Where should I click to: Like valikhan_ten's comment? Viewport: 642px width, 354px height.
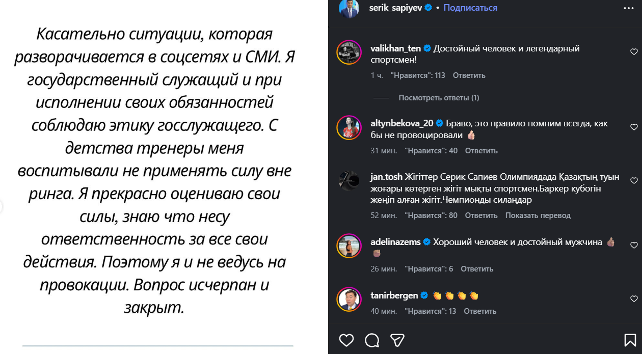pyautogui.click(x=634, y=52)
